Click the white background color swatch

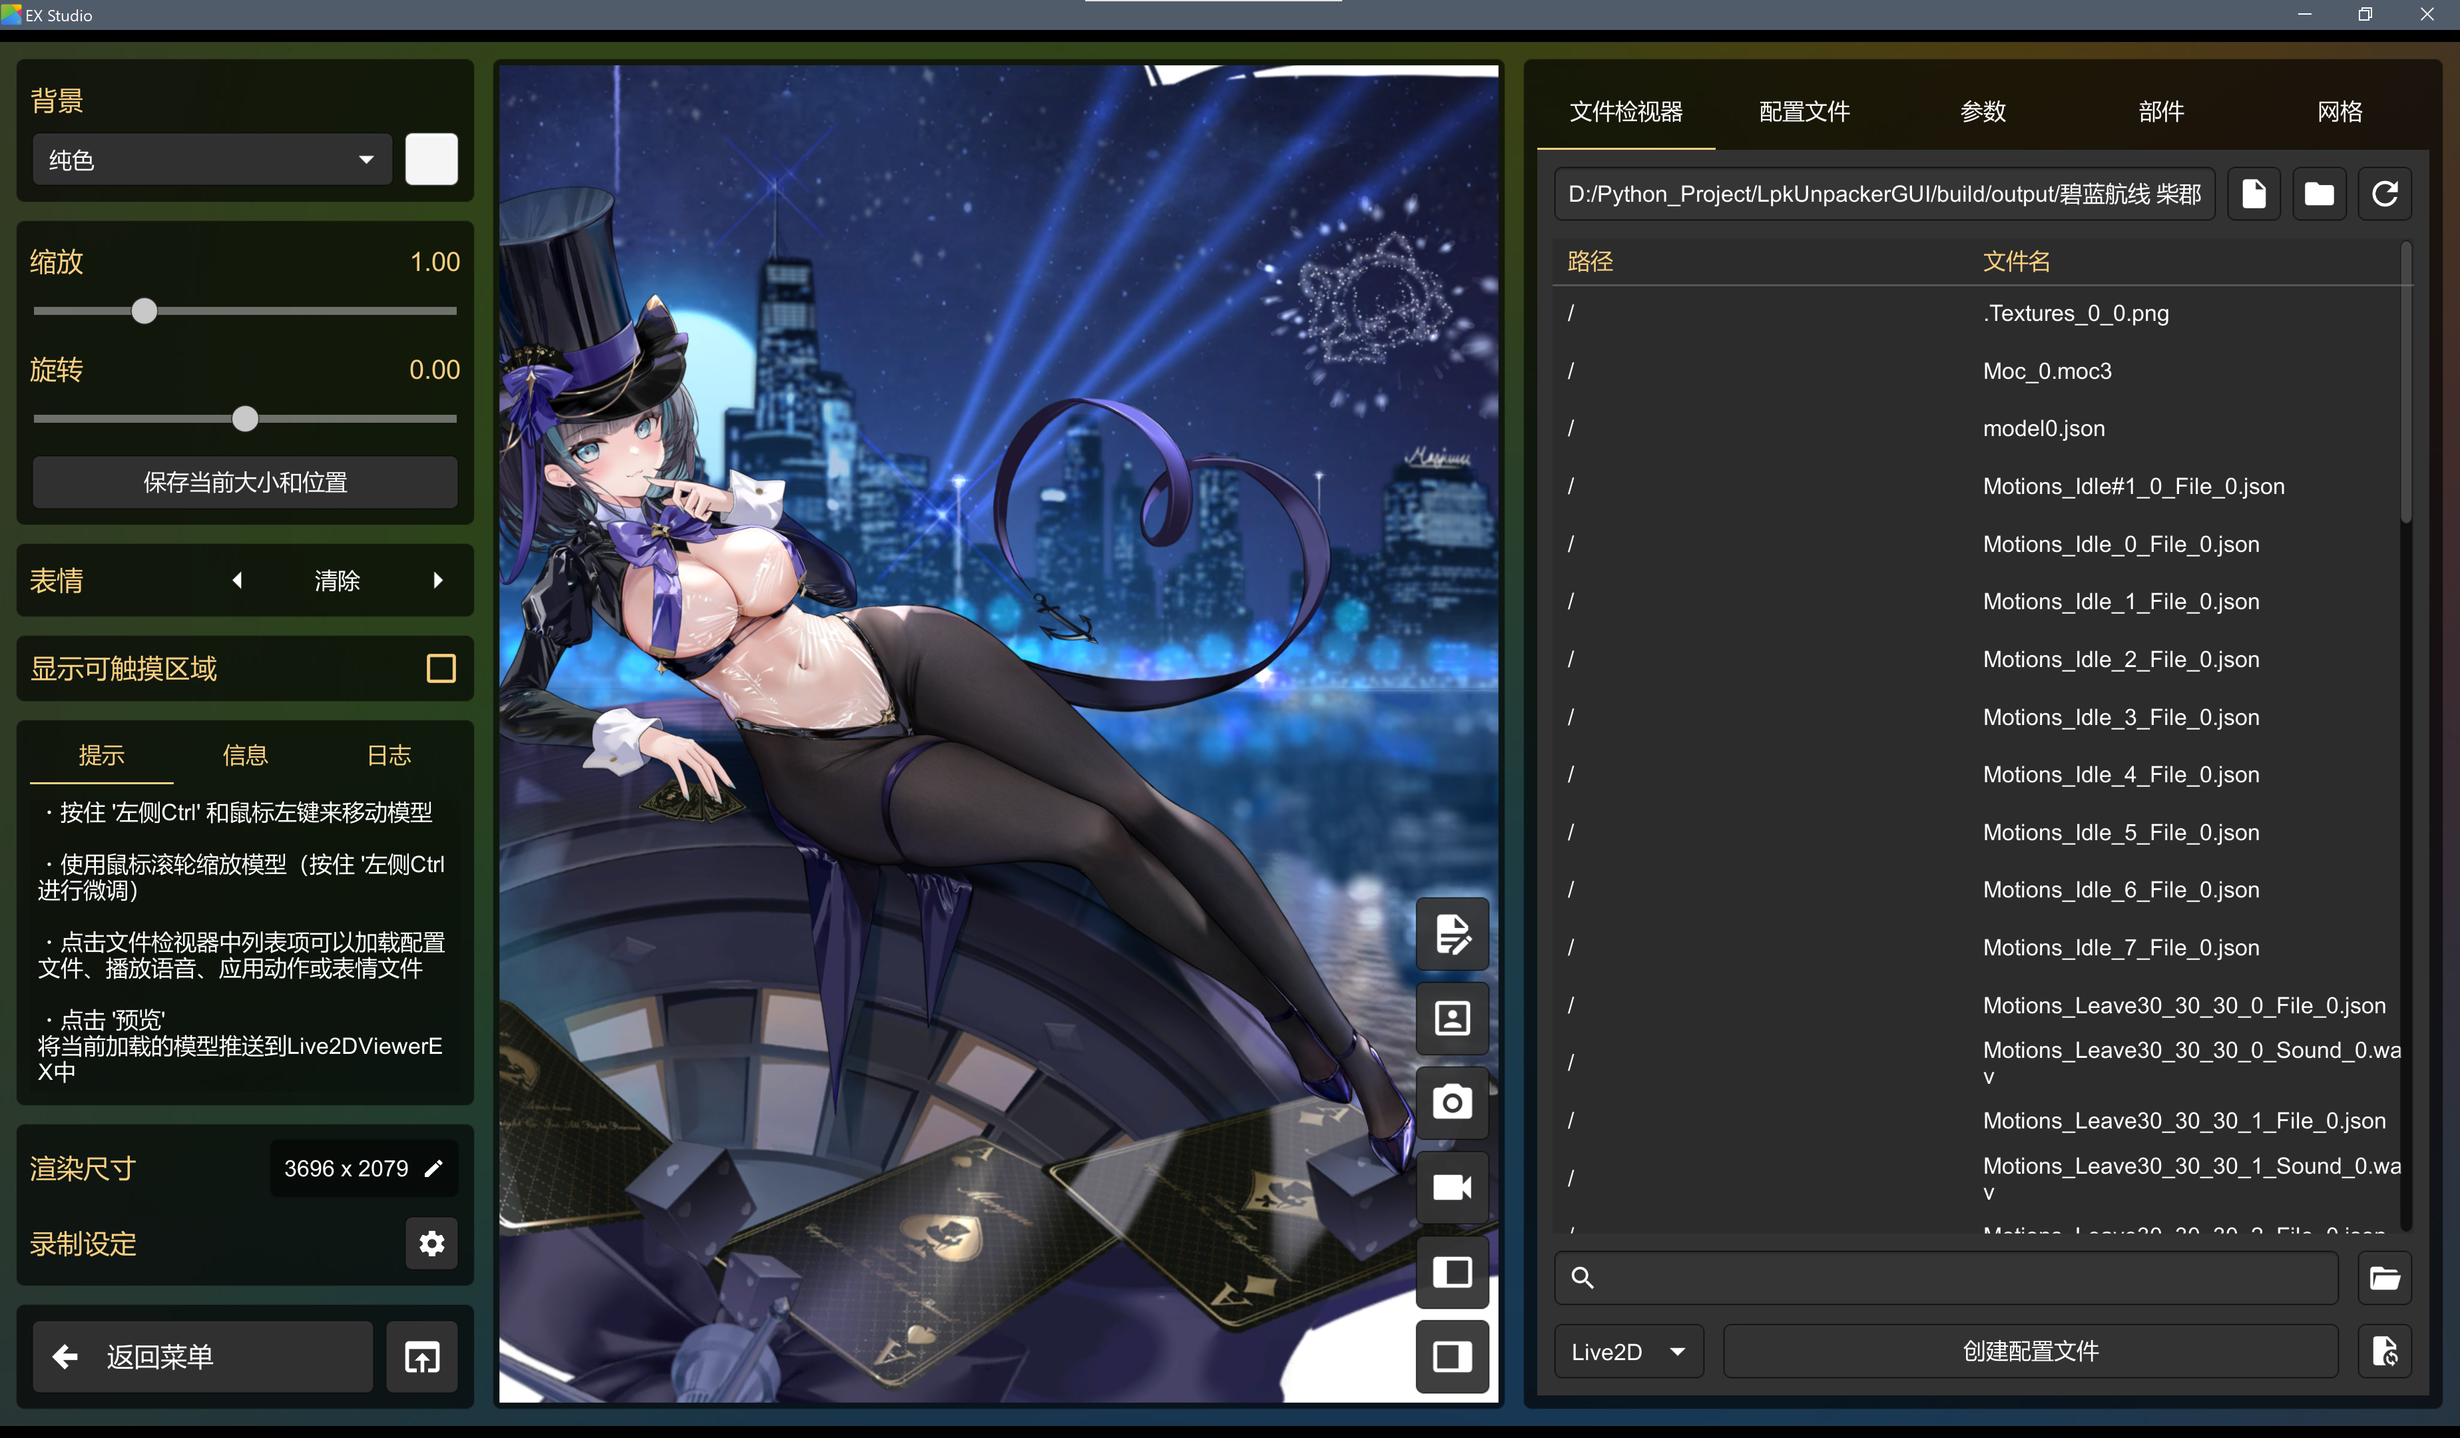pos(431,160)
